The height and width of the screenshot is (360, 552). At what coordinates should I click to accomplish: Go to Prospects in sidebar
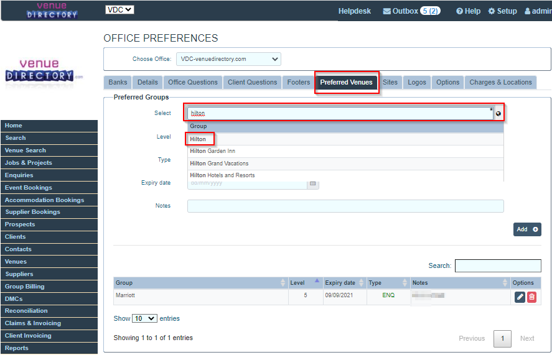click(x=49, y=224)
